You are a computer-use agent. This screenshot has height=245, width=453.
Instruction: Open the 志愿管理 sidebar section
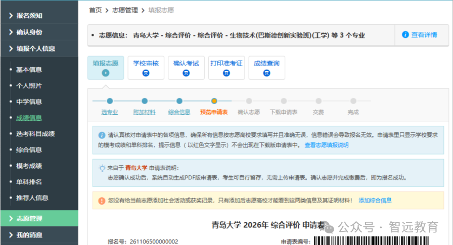point(39,218)
